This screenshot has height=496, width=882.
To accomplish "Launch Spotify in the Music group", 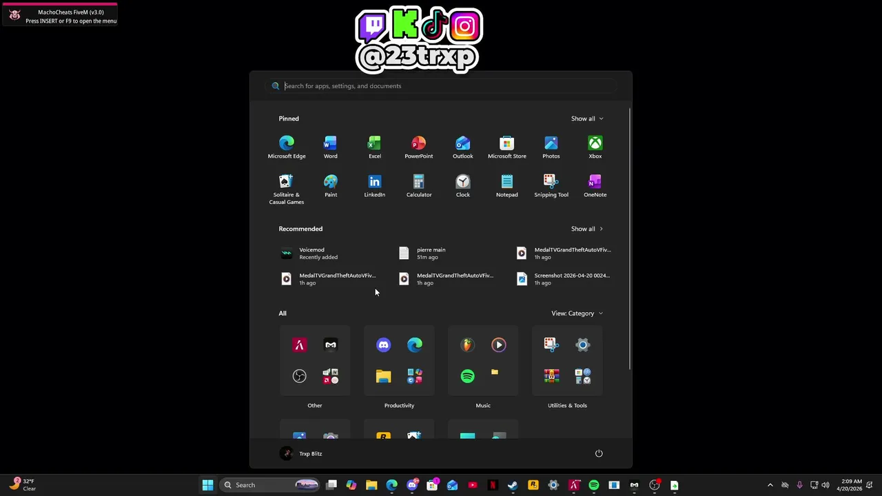I will click(468, 376).
